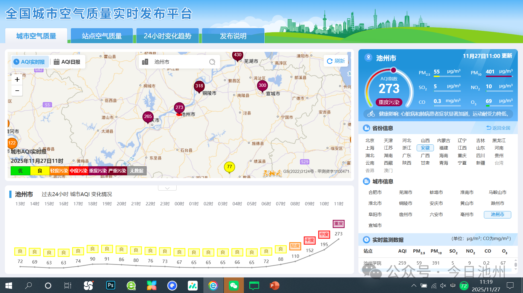Viewport: 523px width, 293px height.
Task: Click the location pin icon next to 池州市 header
Action: [369, 58]
